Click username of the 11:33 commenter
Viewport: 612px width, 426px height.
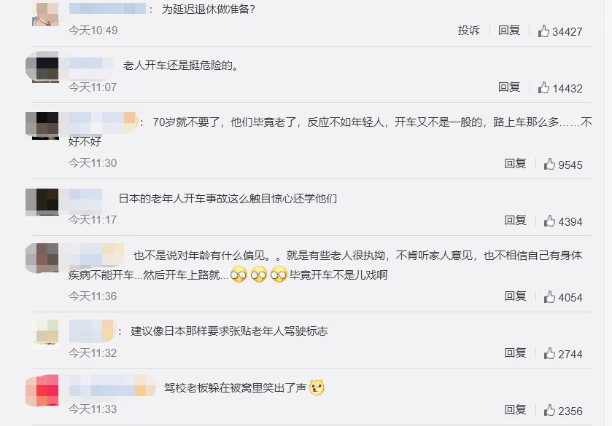click(112, 387)
